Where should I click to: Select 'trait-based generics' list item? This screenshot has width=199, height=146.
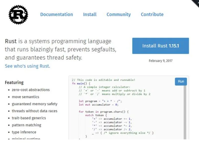29,118
